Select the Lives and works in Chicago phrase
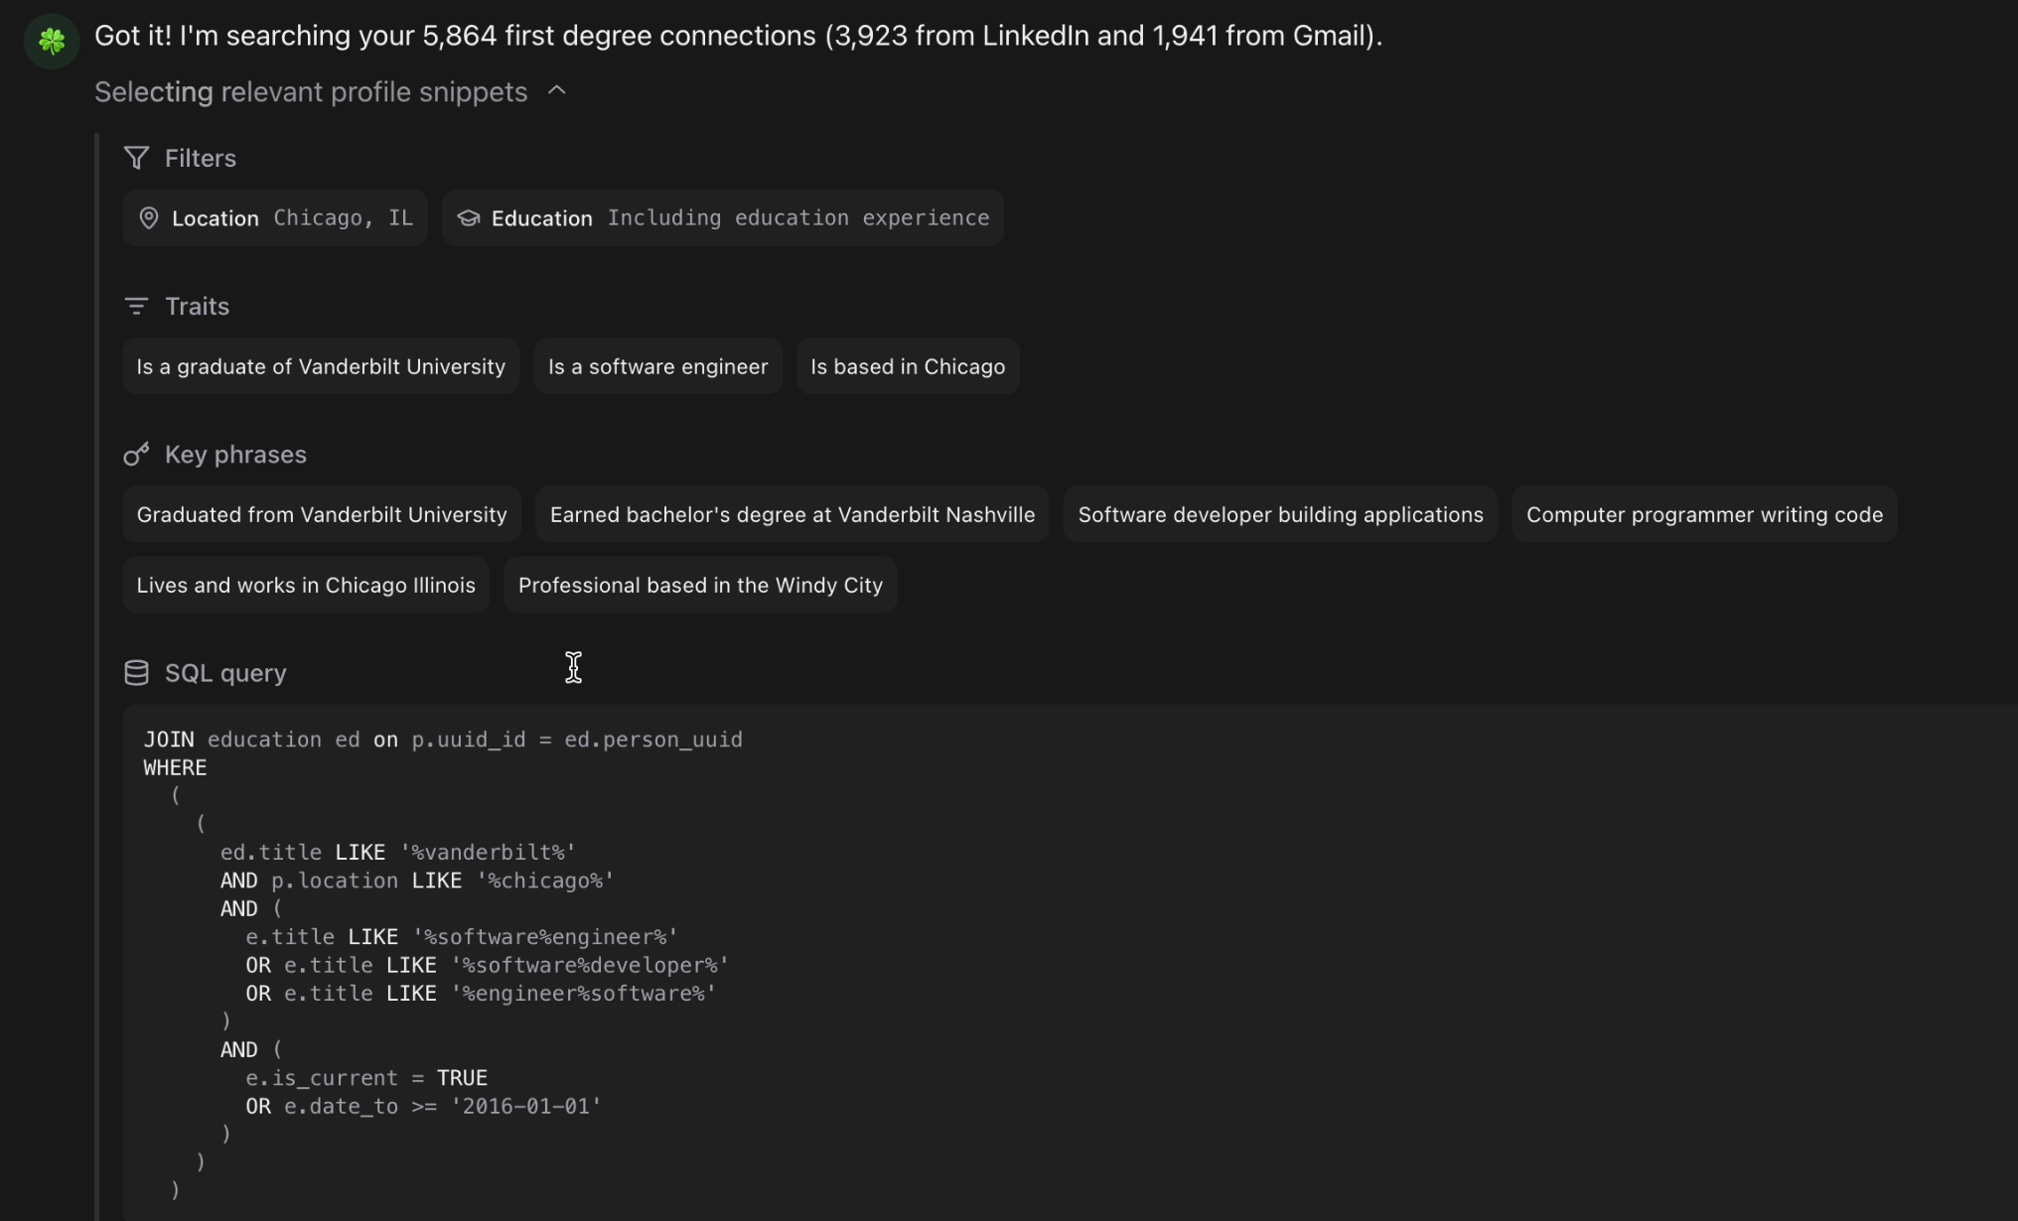The height and width of the screenshot is (1221, 2018). pyautogui.click(x=306, y=585)
